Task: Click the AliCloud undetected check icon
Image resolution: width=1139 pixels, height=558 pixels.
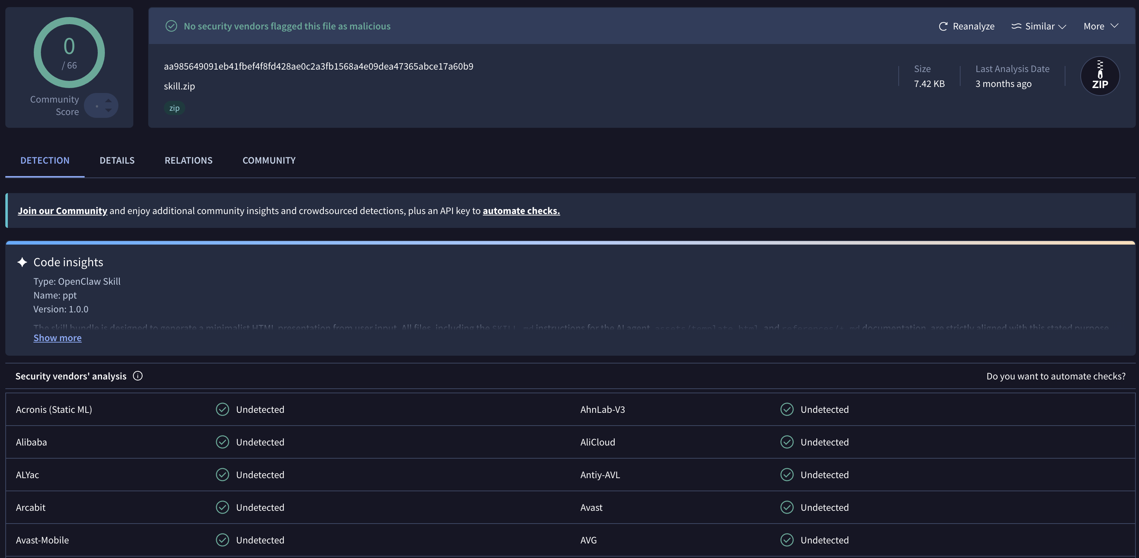Action: point(787,442)
